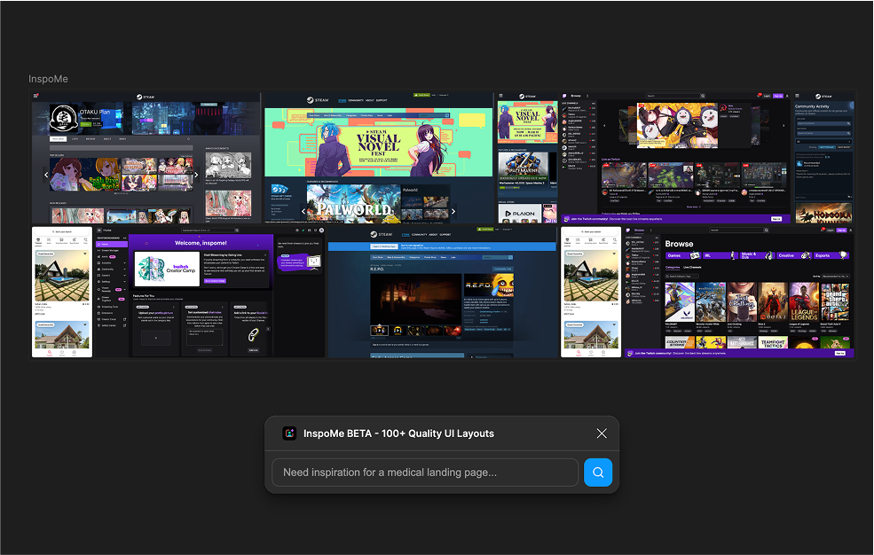
Task: Select the Twitch home page thumbnail
Action: (675, 158)
